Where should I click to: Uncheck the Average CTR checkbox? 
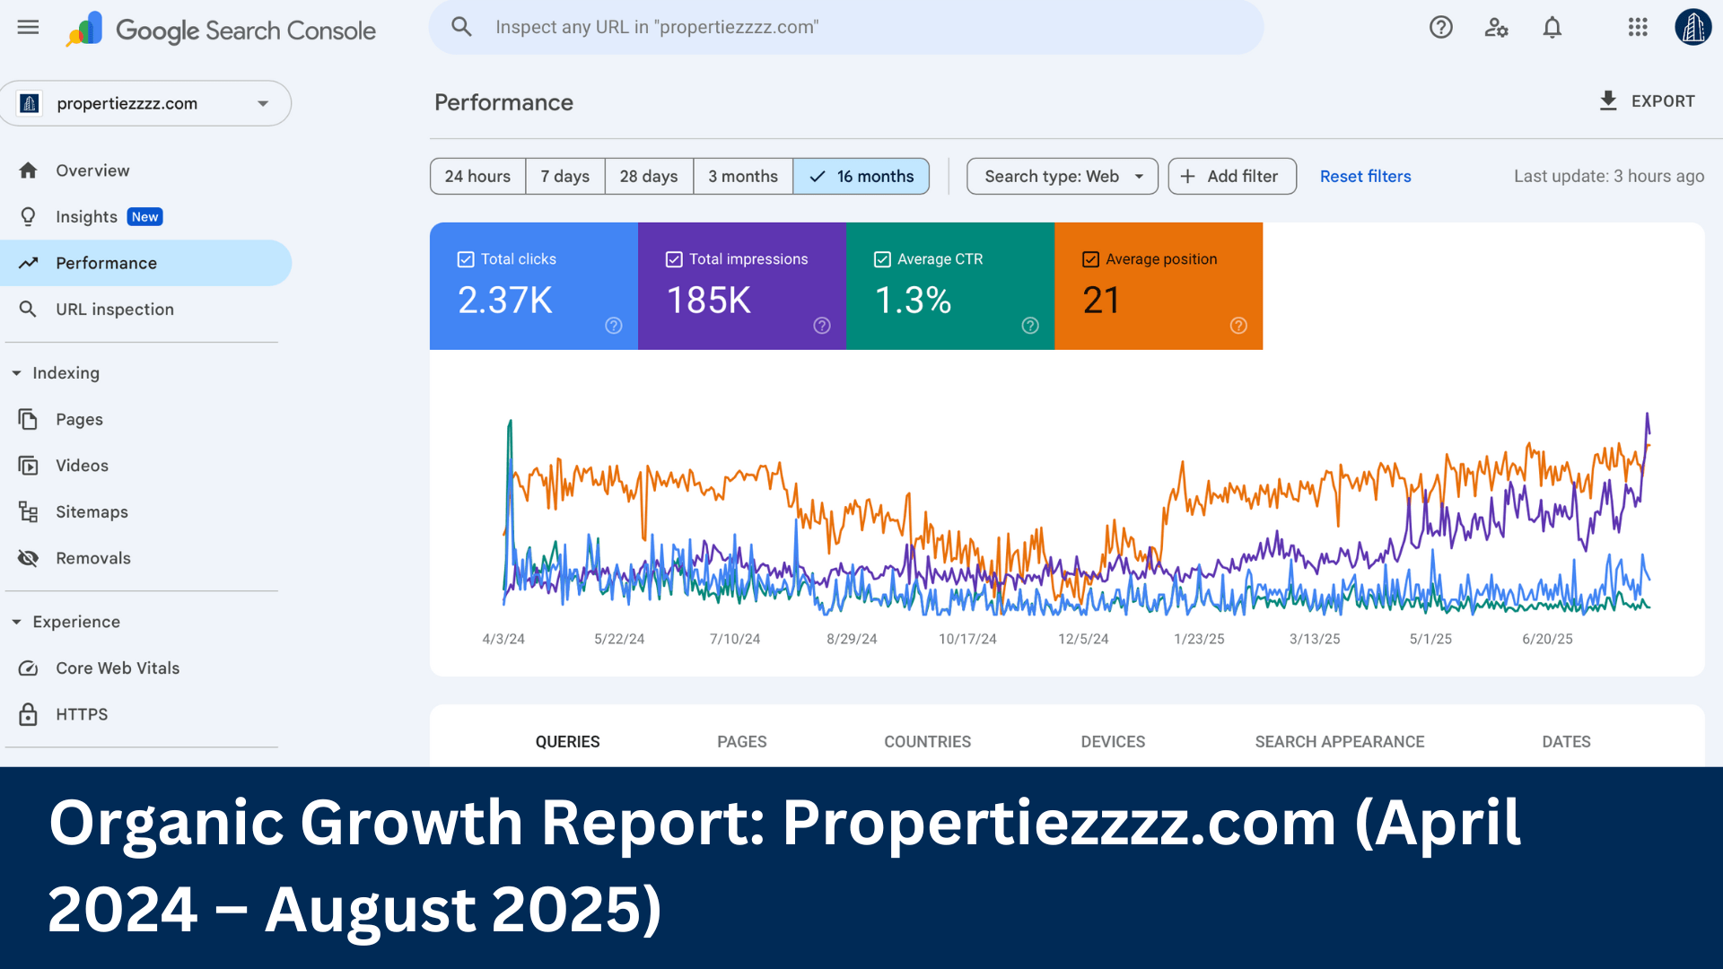coord(882,259)
